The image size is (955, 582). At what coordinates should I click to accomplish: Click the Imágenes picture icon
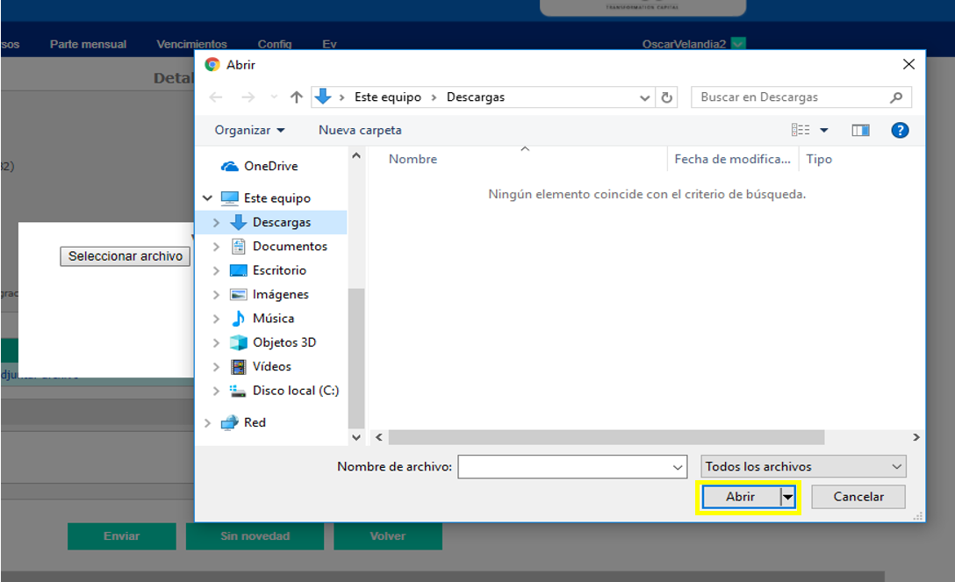click(238, 295)
